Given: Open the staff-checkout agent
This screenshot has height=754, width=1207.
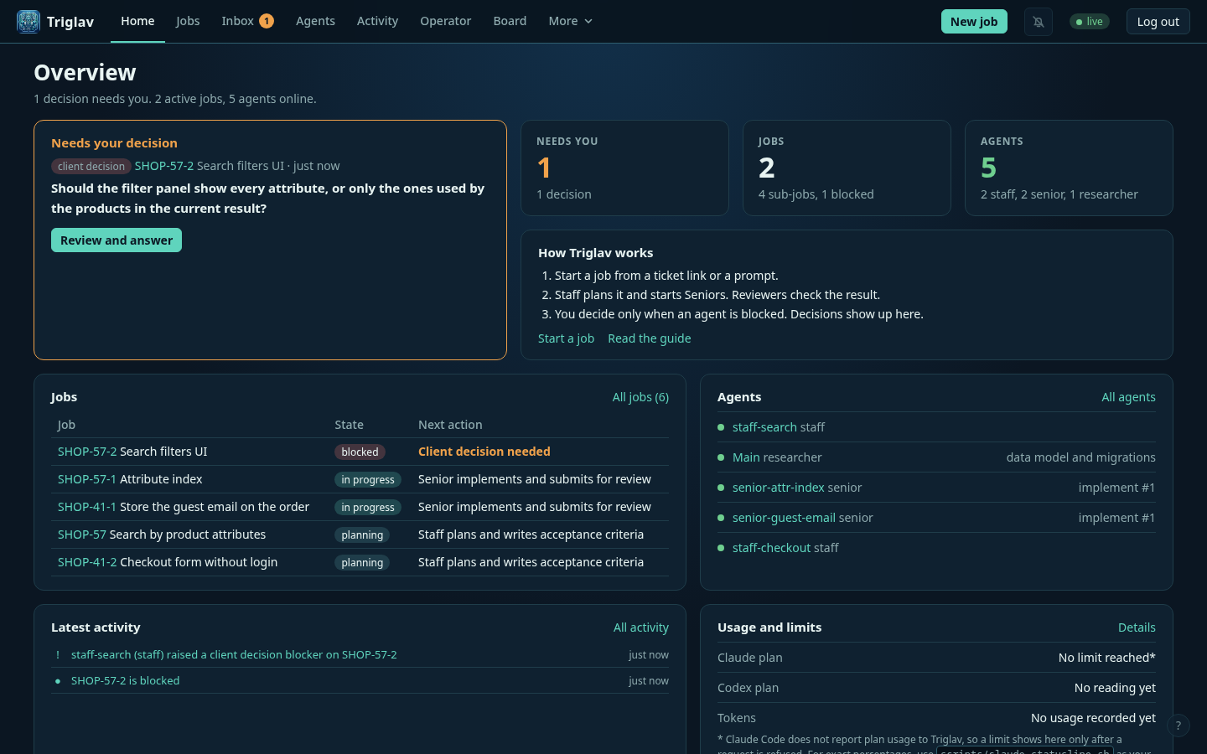Looking at the screenshot, I should point(771,548).
